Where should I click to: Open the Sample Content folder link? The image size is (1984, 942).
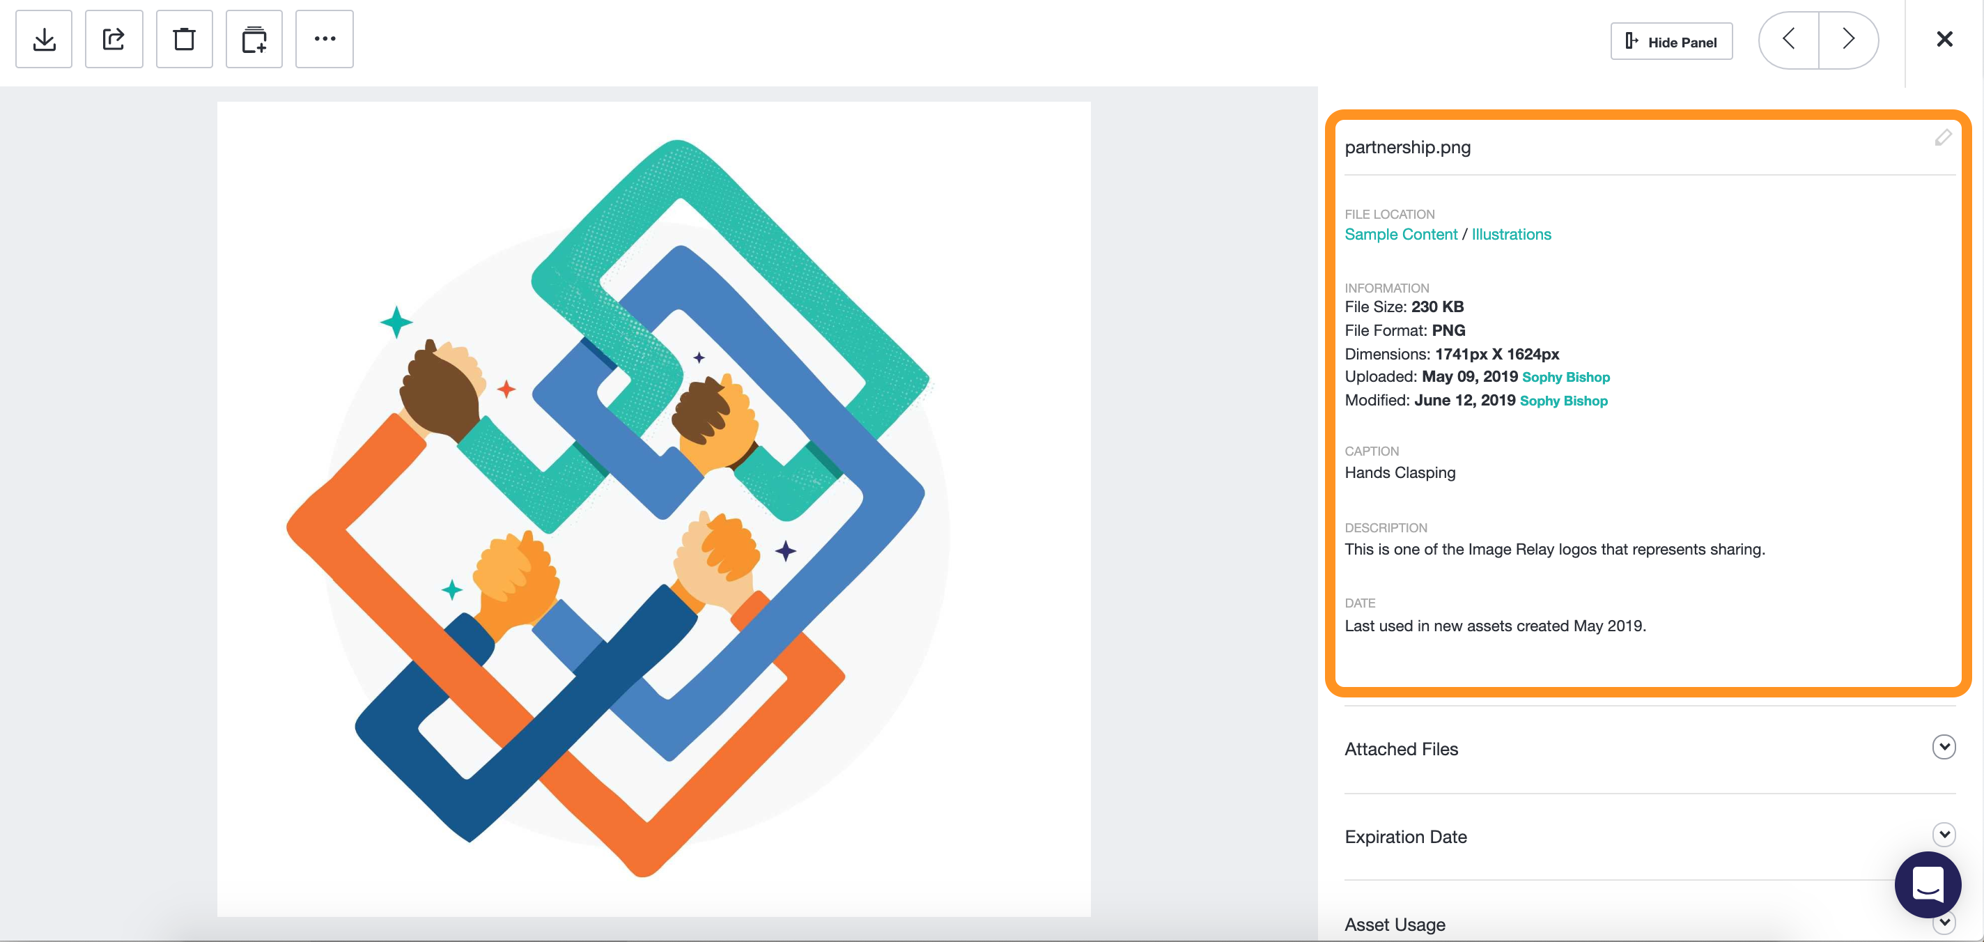coord(1400,234)
